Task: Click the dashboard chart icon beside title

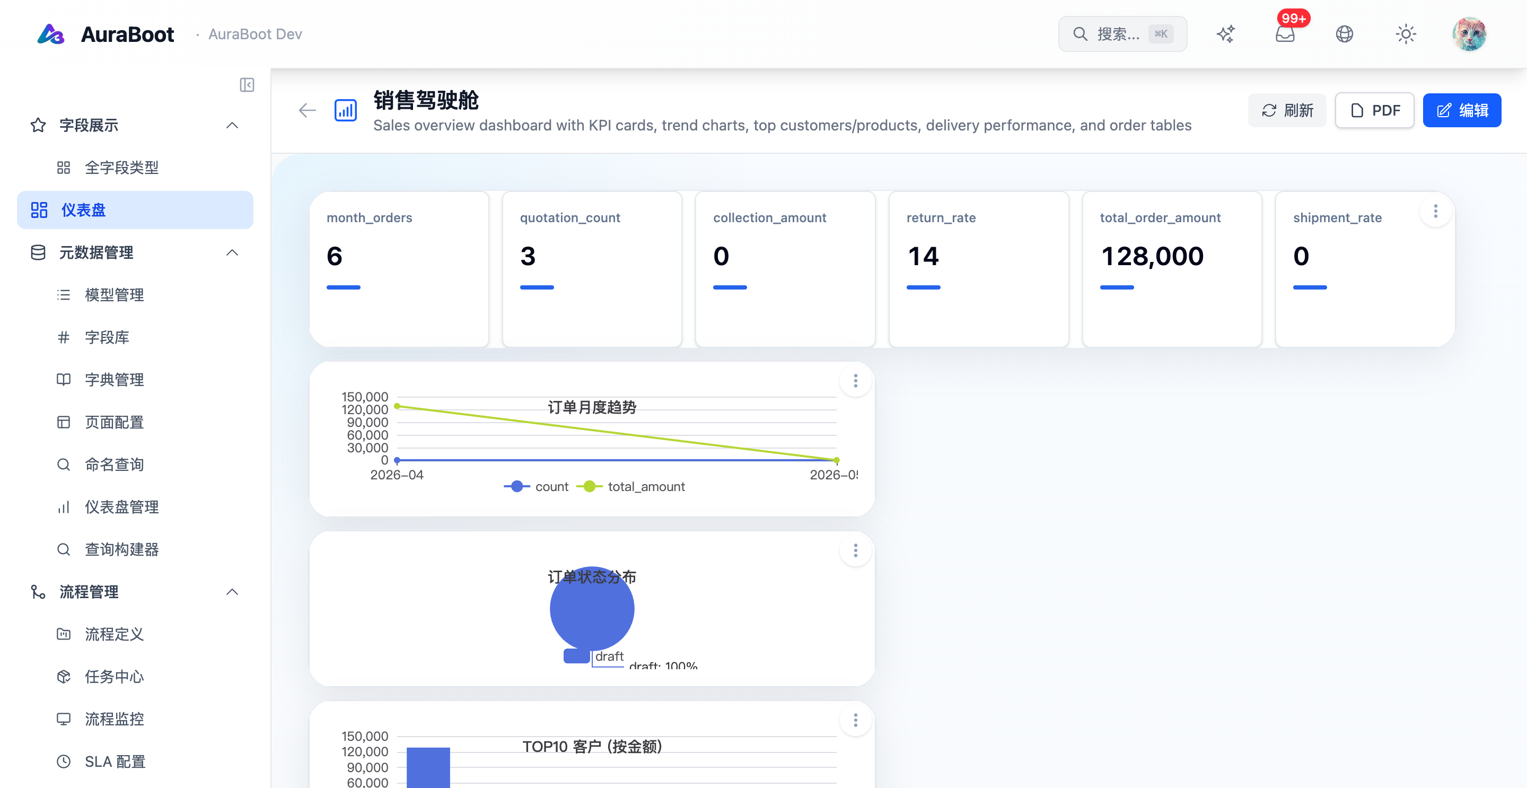Action: (345, 110)
